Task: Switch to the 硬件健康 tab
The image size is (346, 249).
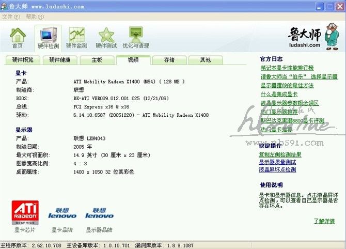Action: pos(60,60)
